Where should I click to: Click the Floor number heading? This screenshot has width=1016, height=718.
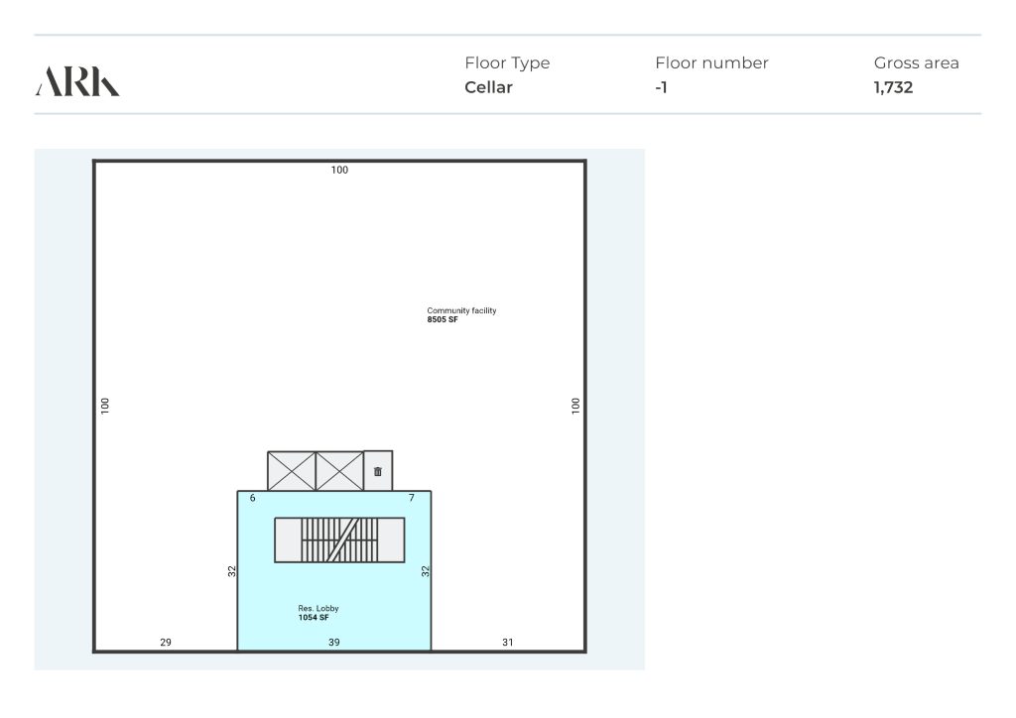(x=711, y=62)
